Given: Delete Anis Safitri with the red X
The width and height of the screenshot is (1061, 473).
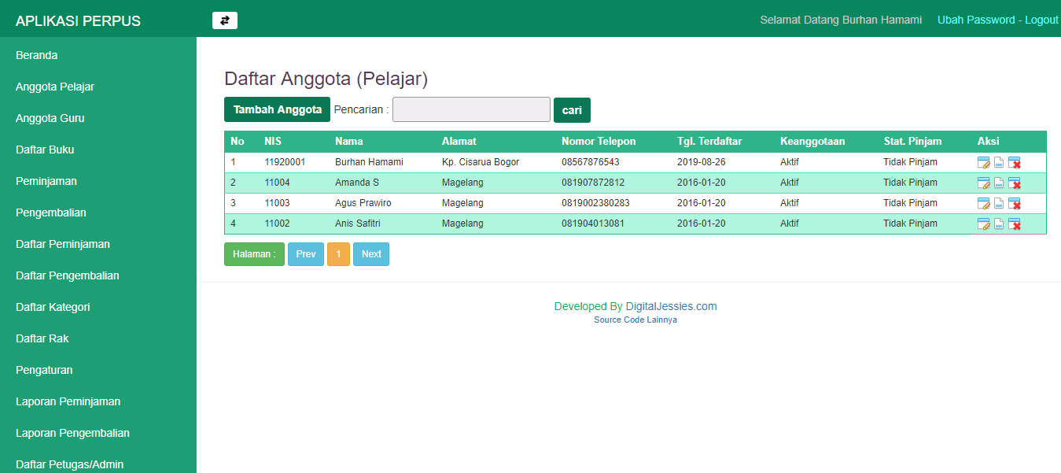Looking at the screenshot, I should [x=1014, y=224].
